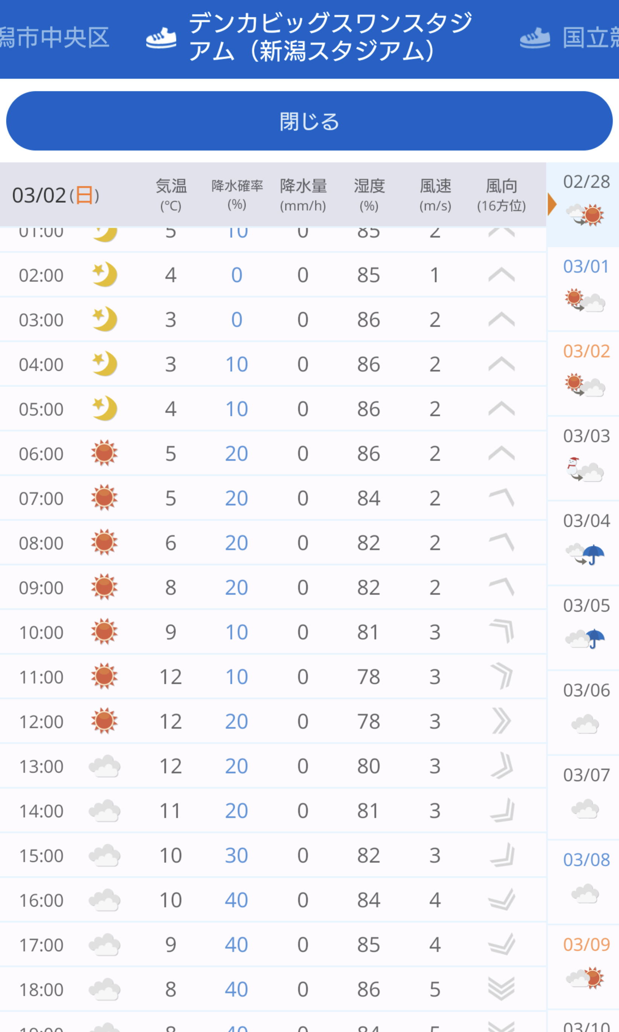619x1032 pixels.
Task: Tap the cloud icon in 18:00 row
Action: (x=104, y=989)
